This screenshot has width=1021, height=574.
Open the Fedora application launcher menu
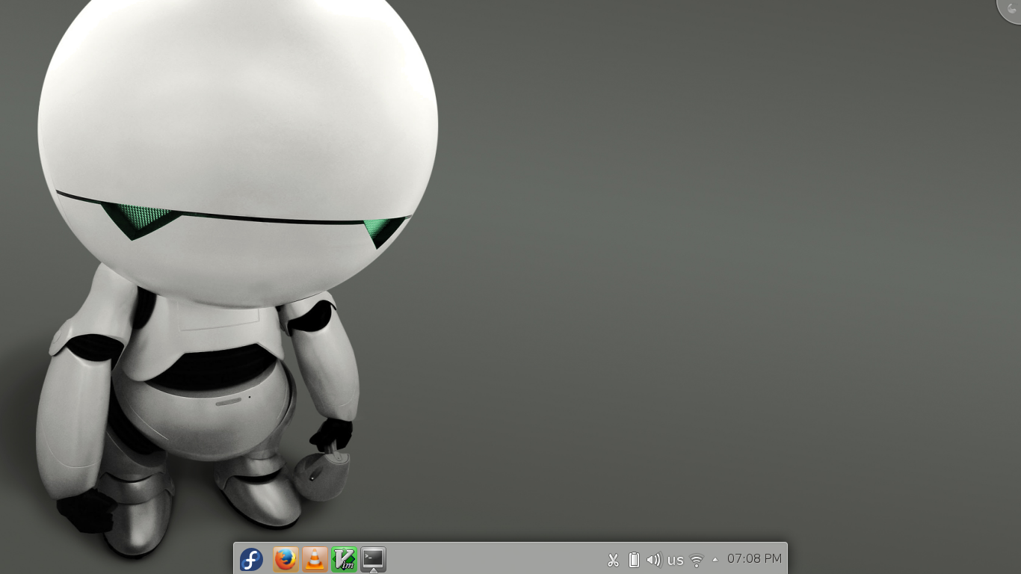pyautogui.click(x=251, y=559)
